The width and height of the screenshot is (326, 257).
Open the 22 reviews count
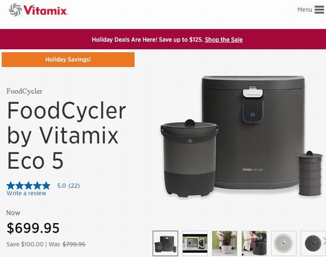tap(74, 186)
